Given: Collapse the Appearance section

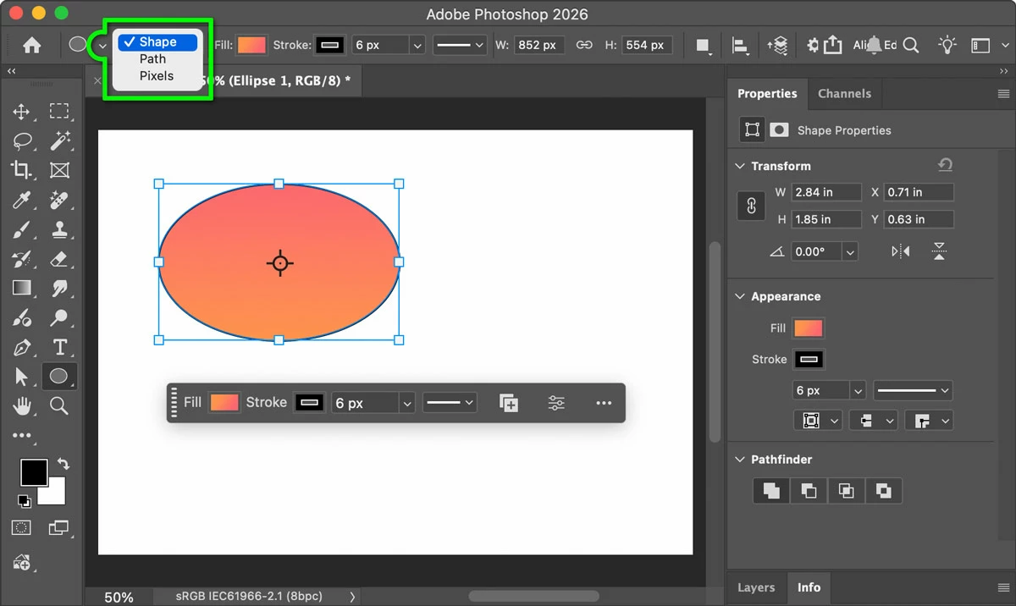Looking at the screenshot, I should [741, 296].
